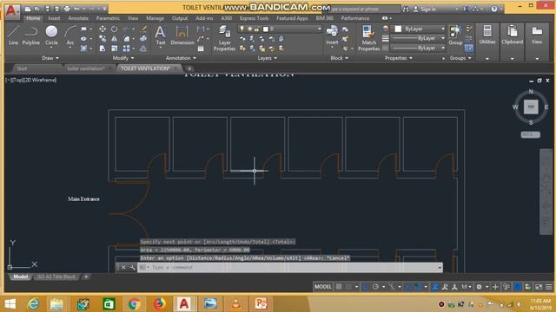Image resolution: width=556 pixels, height=312 pixels.
Task: Open the Utilities panel
Action: pos(487,36)
